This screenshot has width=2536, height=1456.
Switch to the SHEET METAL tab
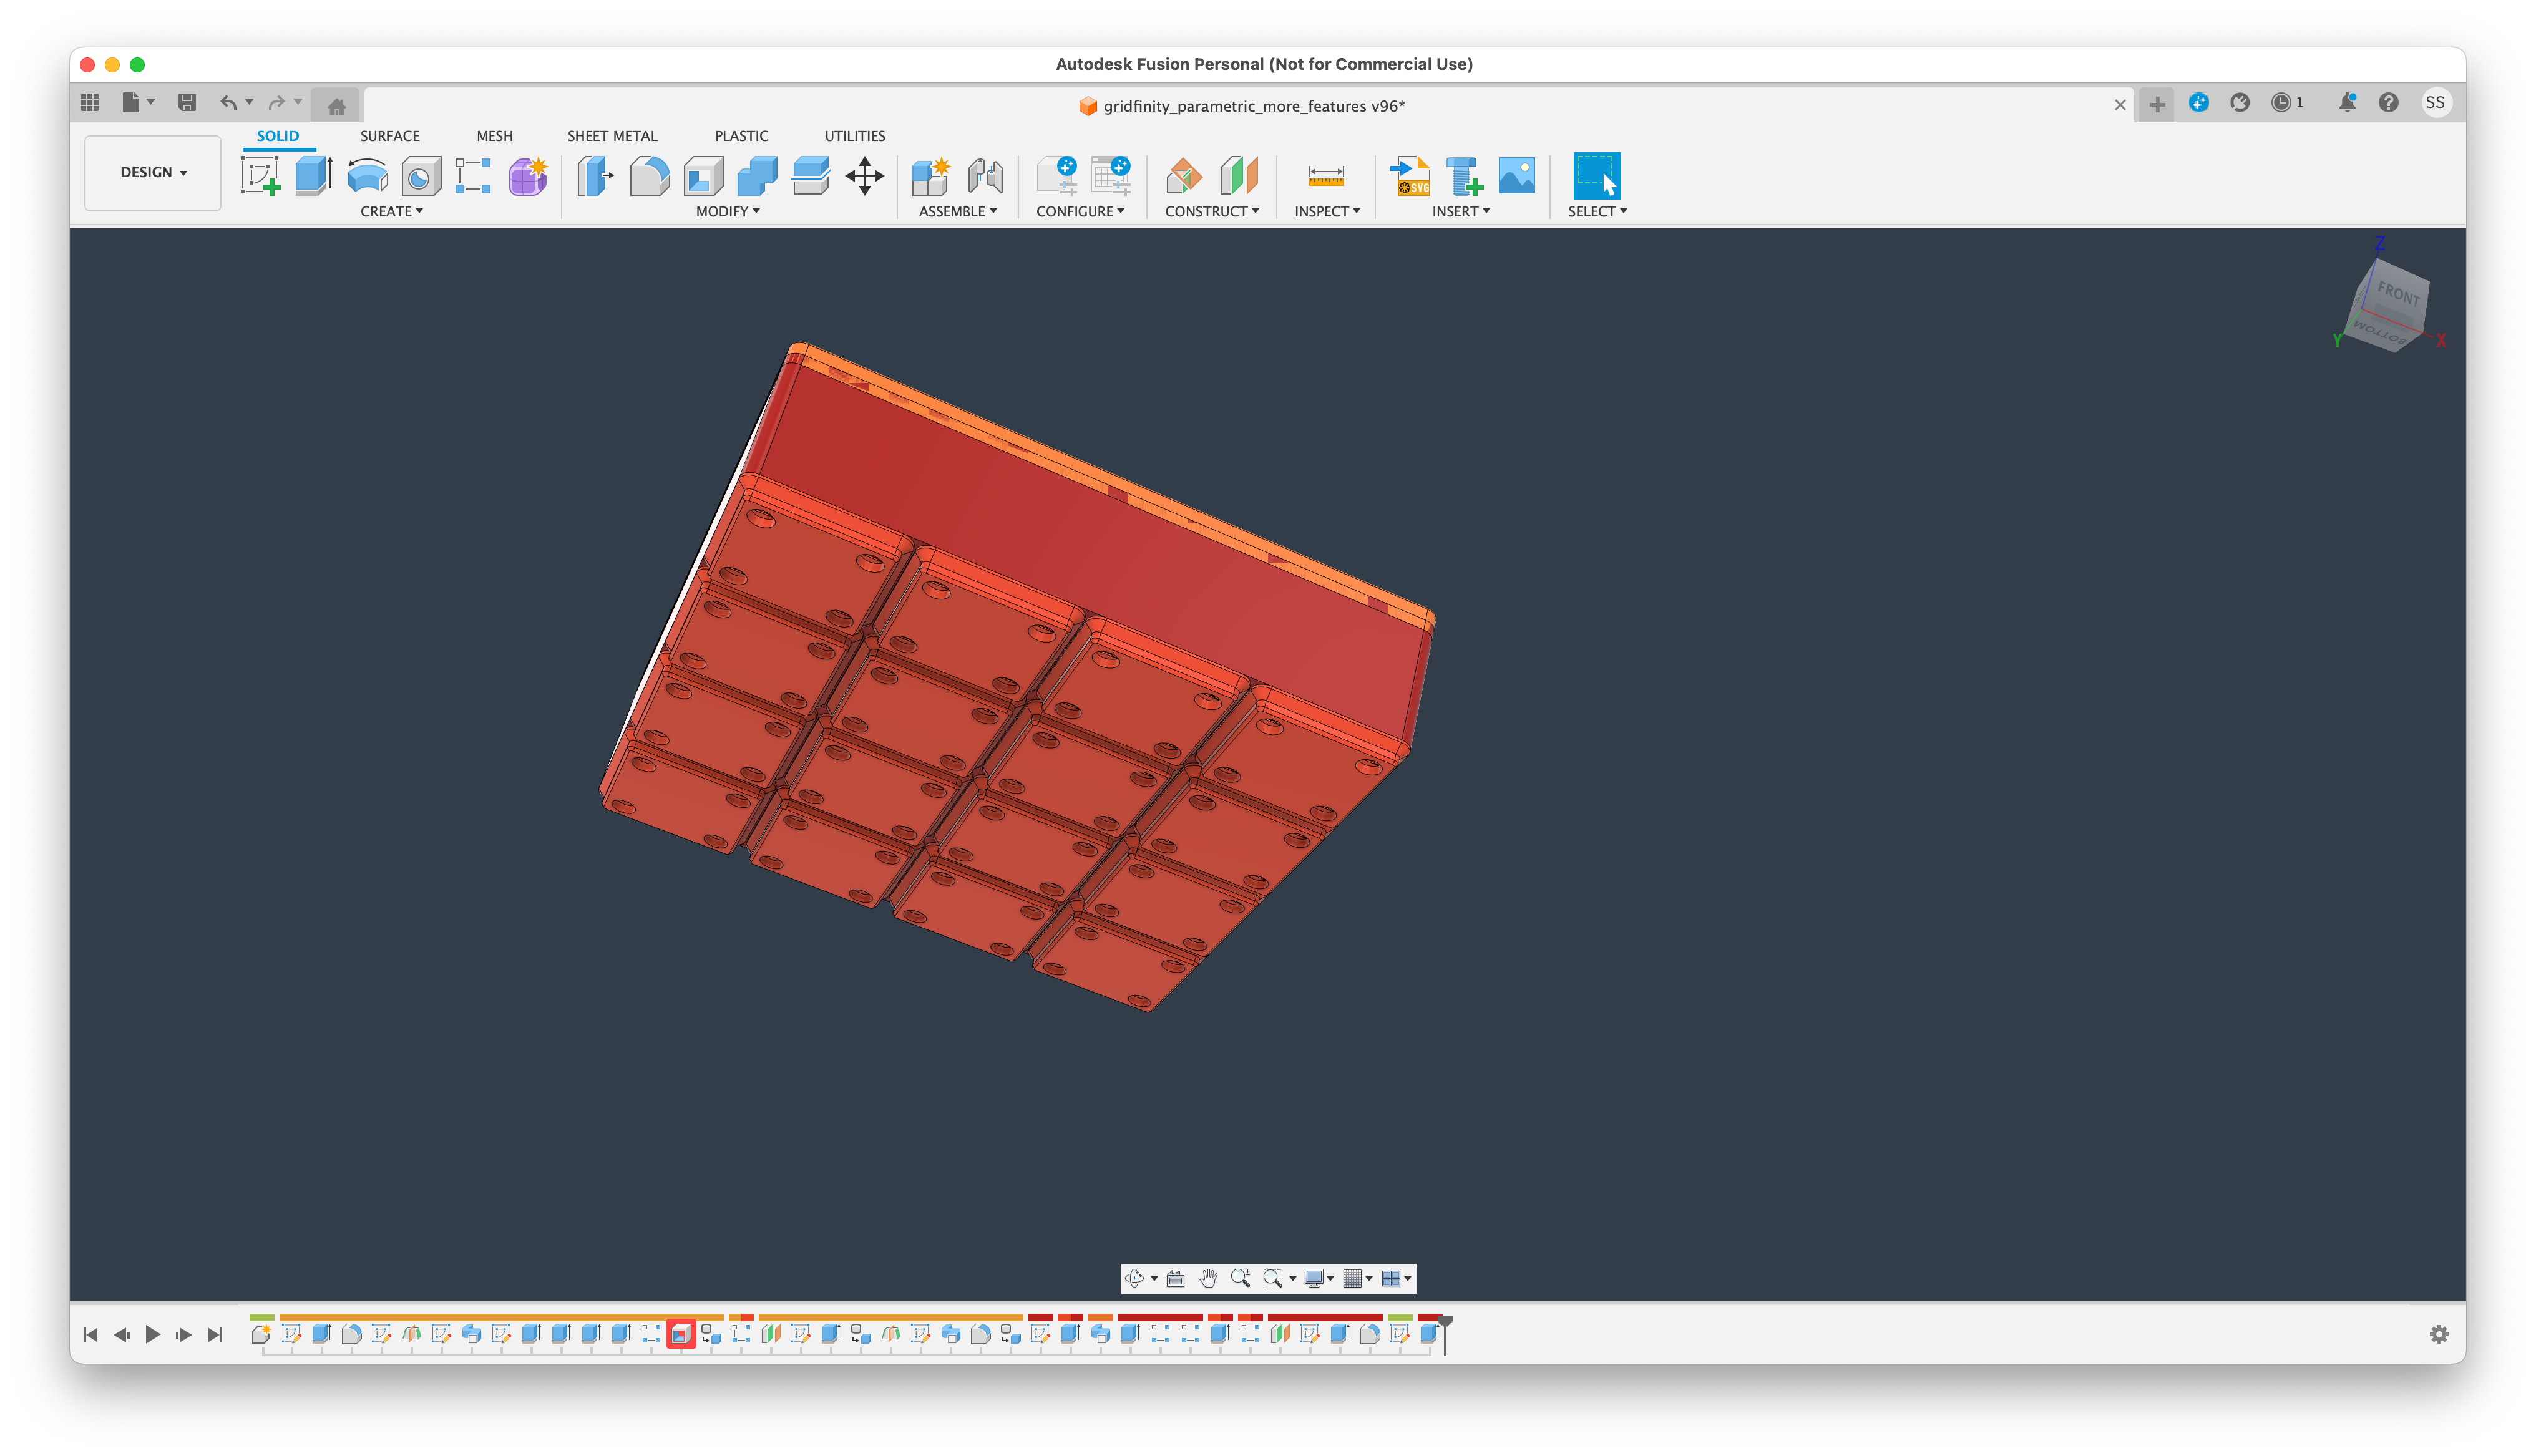(x=612, y=136)
